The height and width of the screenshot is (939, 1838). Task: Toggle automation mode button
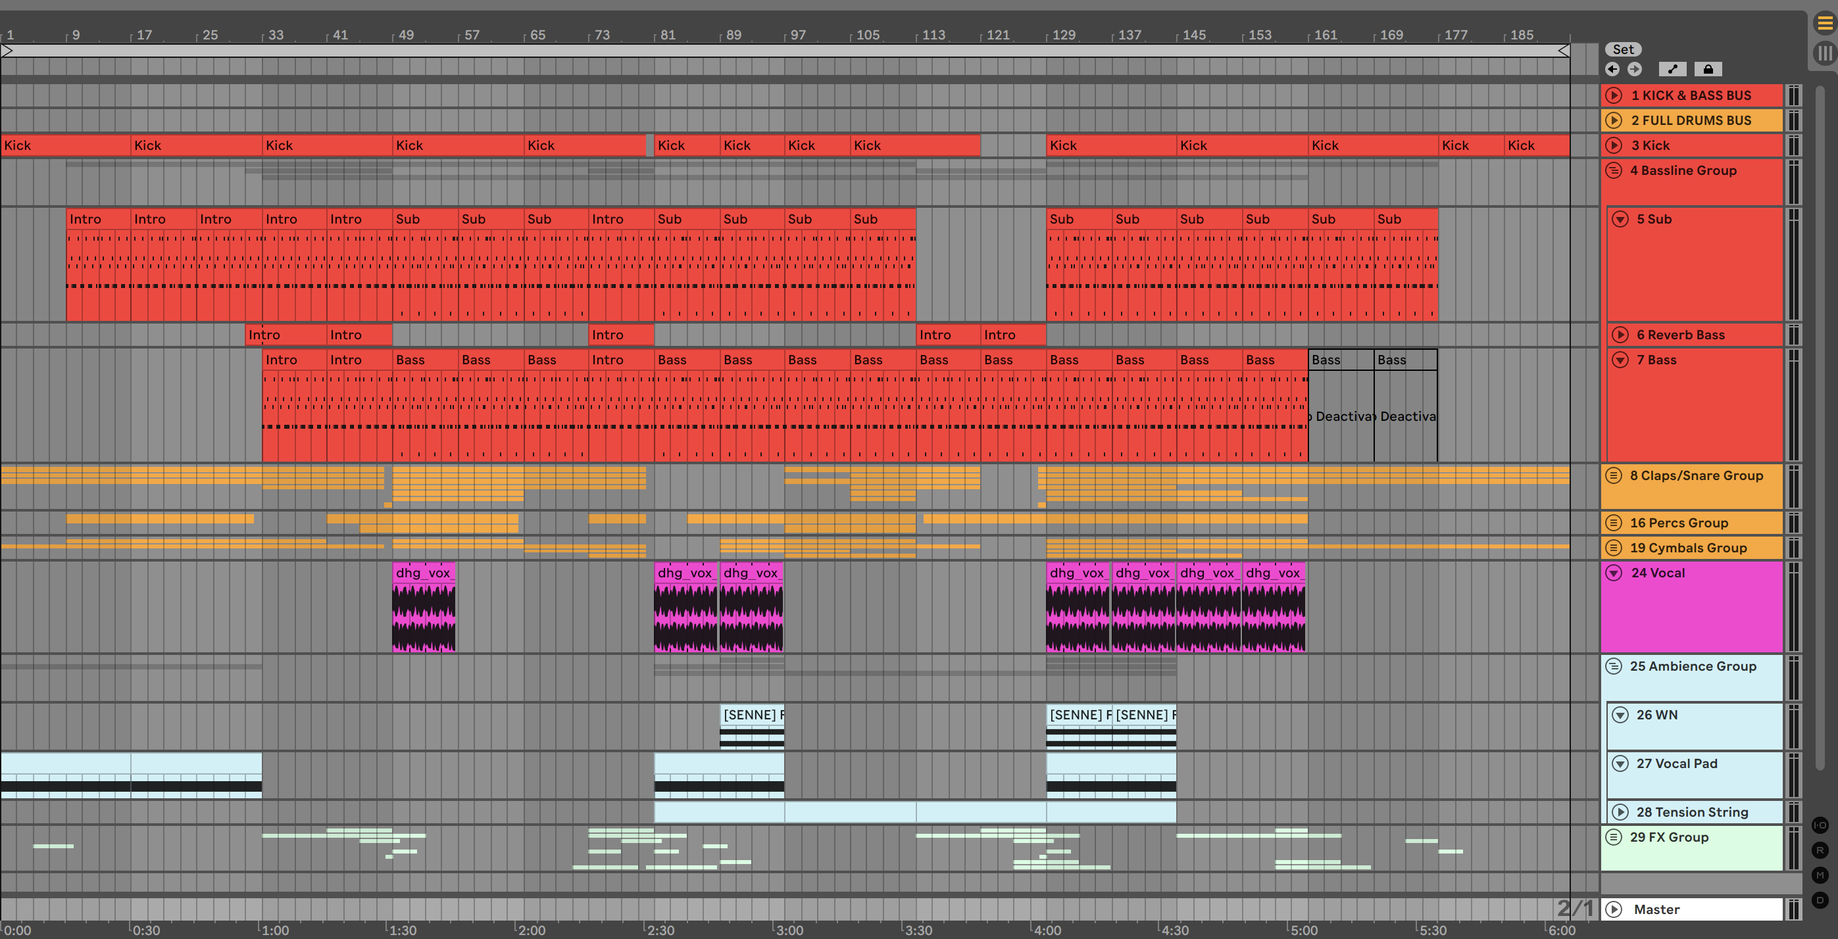[1672, 69]
